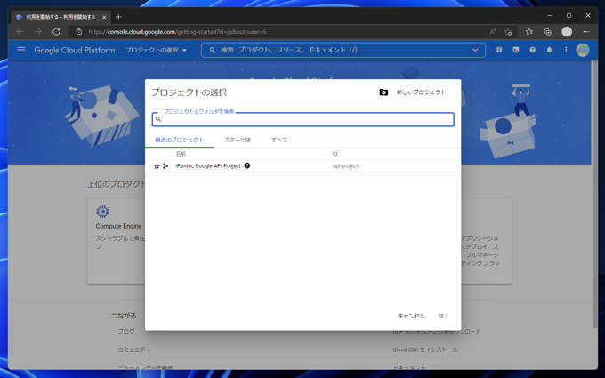
Task: Open the プロジェクトの選択 dropdown in header
Action: [156, 50]
